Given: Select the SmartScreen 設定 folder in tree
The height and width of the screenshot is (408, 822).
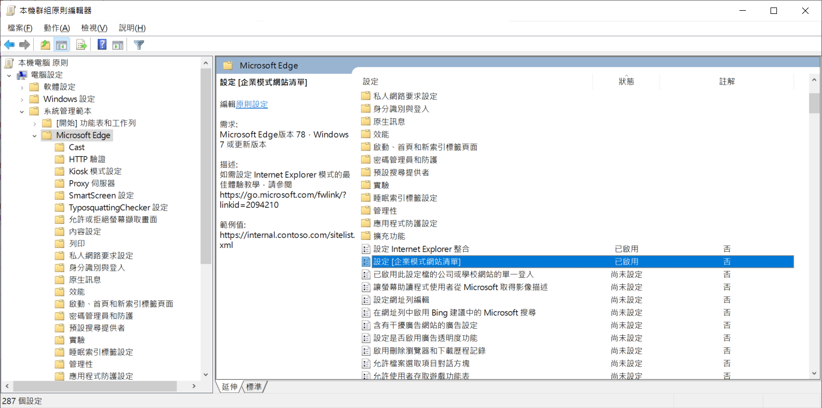Looking at the screenshot, I should pyautogui.click(x=101, y=195).
